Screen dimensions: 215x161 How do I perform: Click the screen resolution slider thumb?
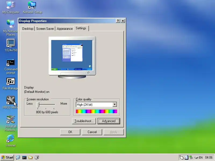38,105
